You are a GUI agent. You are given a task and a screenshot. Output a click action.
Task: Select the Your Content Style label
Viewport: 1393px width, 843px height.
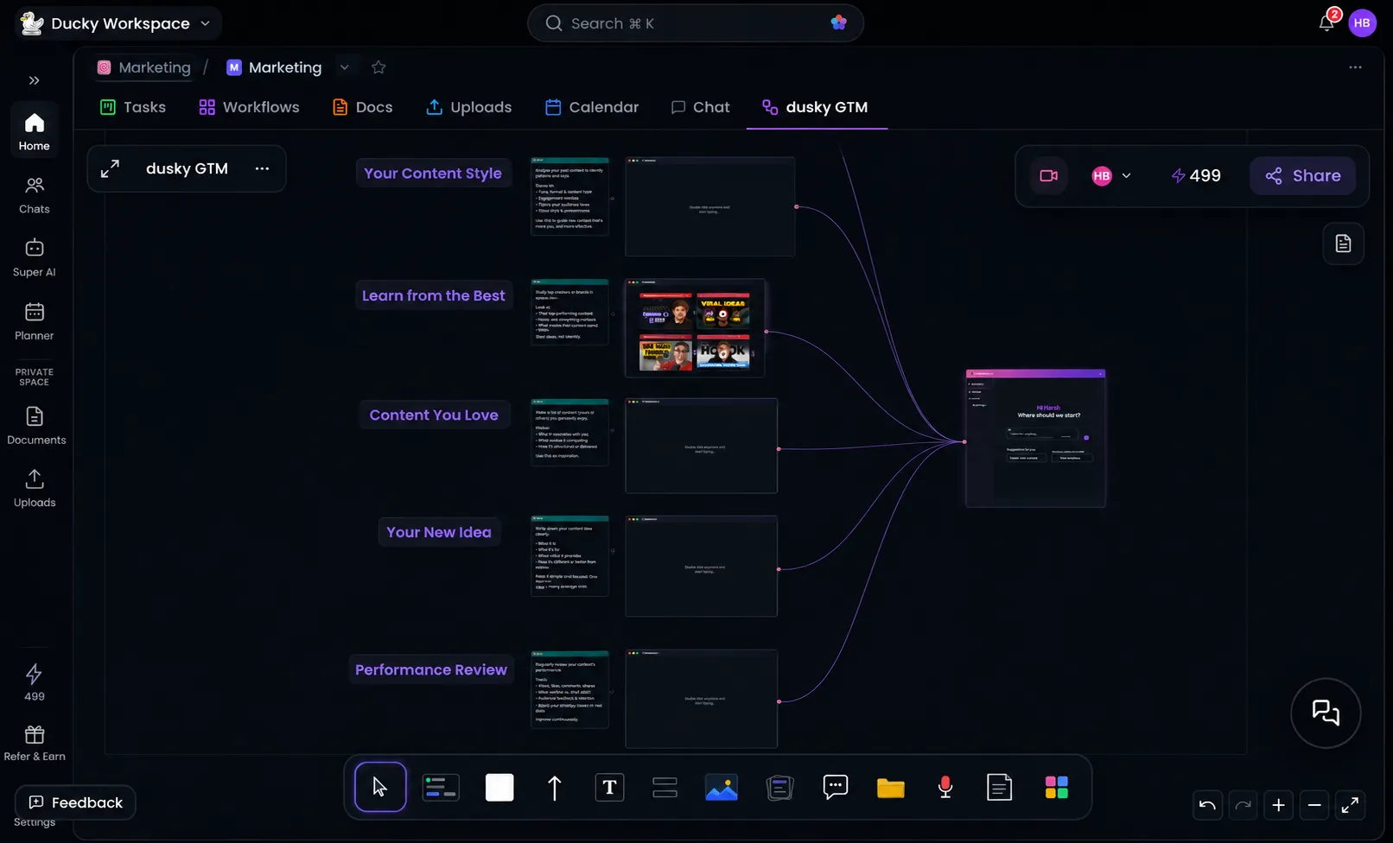[x=433, y=173]
